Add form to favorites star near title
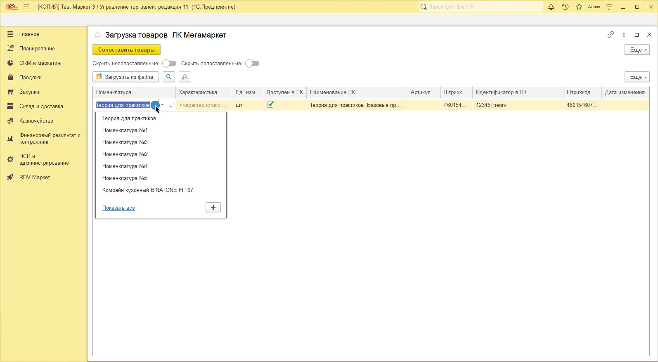The width and height of the screenshot is (658, 362). pos(97,35)
